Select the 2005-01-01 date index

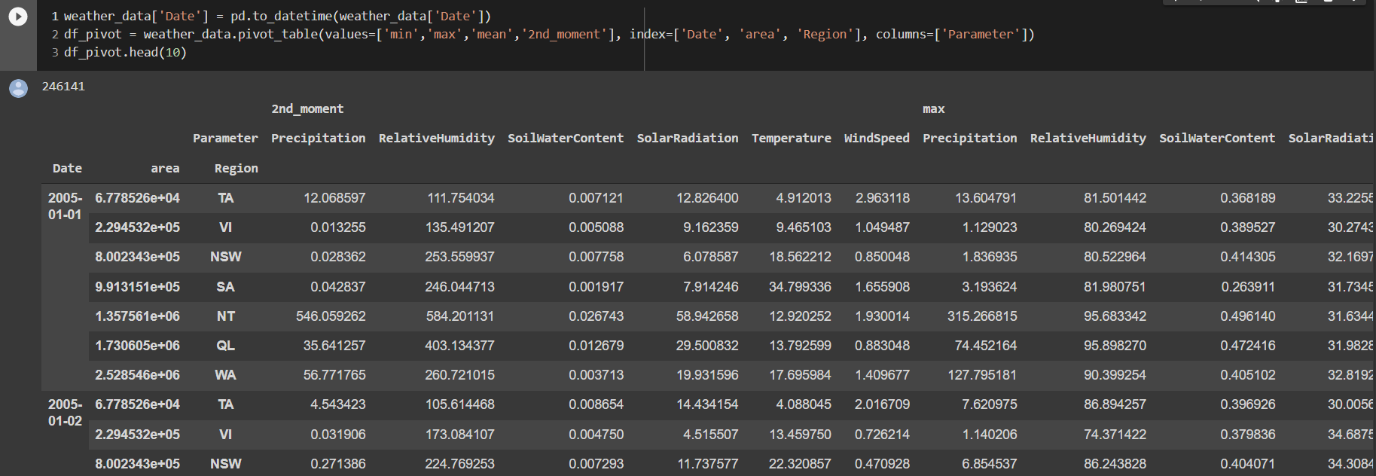click(x=66, y=206)
